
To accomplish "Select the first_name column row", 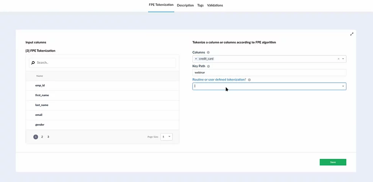I will [x=102, y=95].
